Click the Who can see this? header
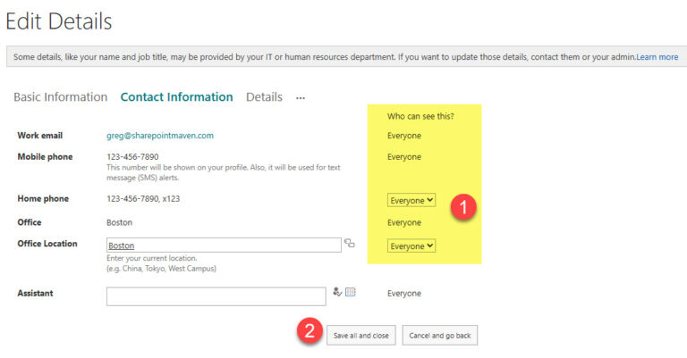The image size is (687, 358). (x=420, y=116)
